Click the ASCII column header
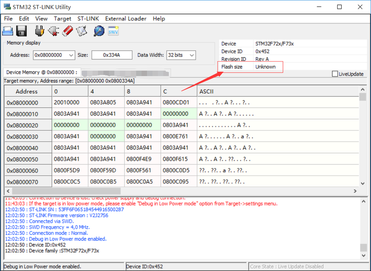 click(278, 91)
